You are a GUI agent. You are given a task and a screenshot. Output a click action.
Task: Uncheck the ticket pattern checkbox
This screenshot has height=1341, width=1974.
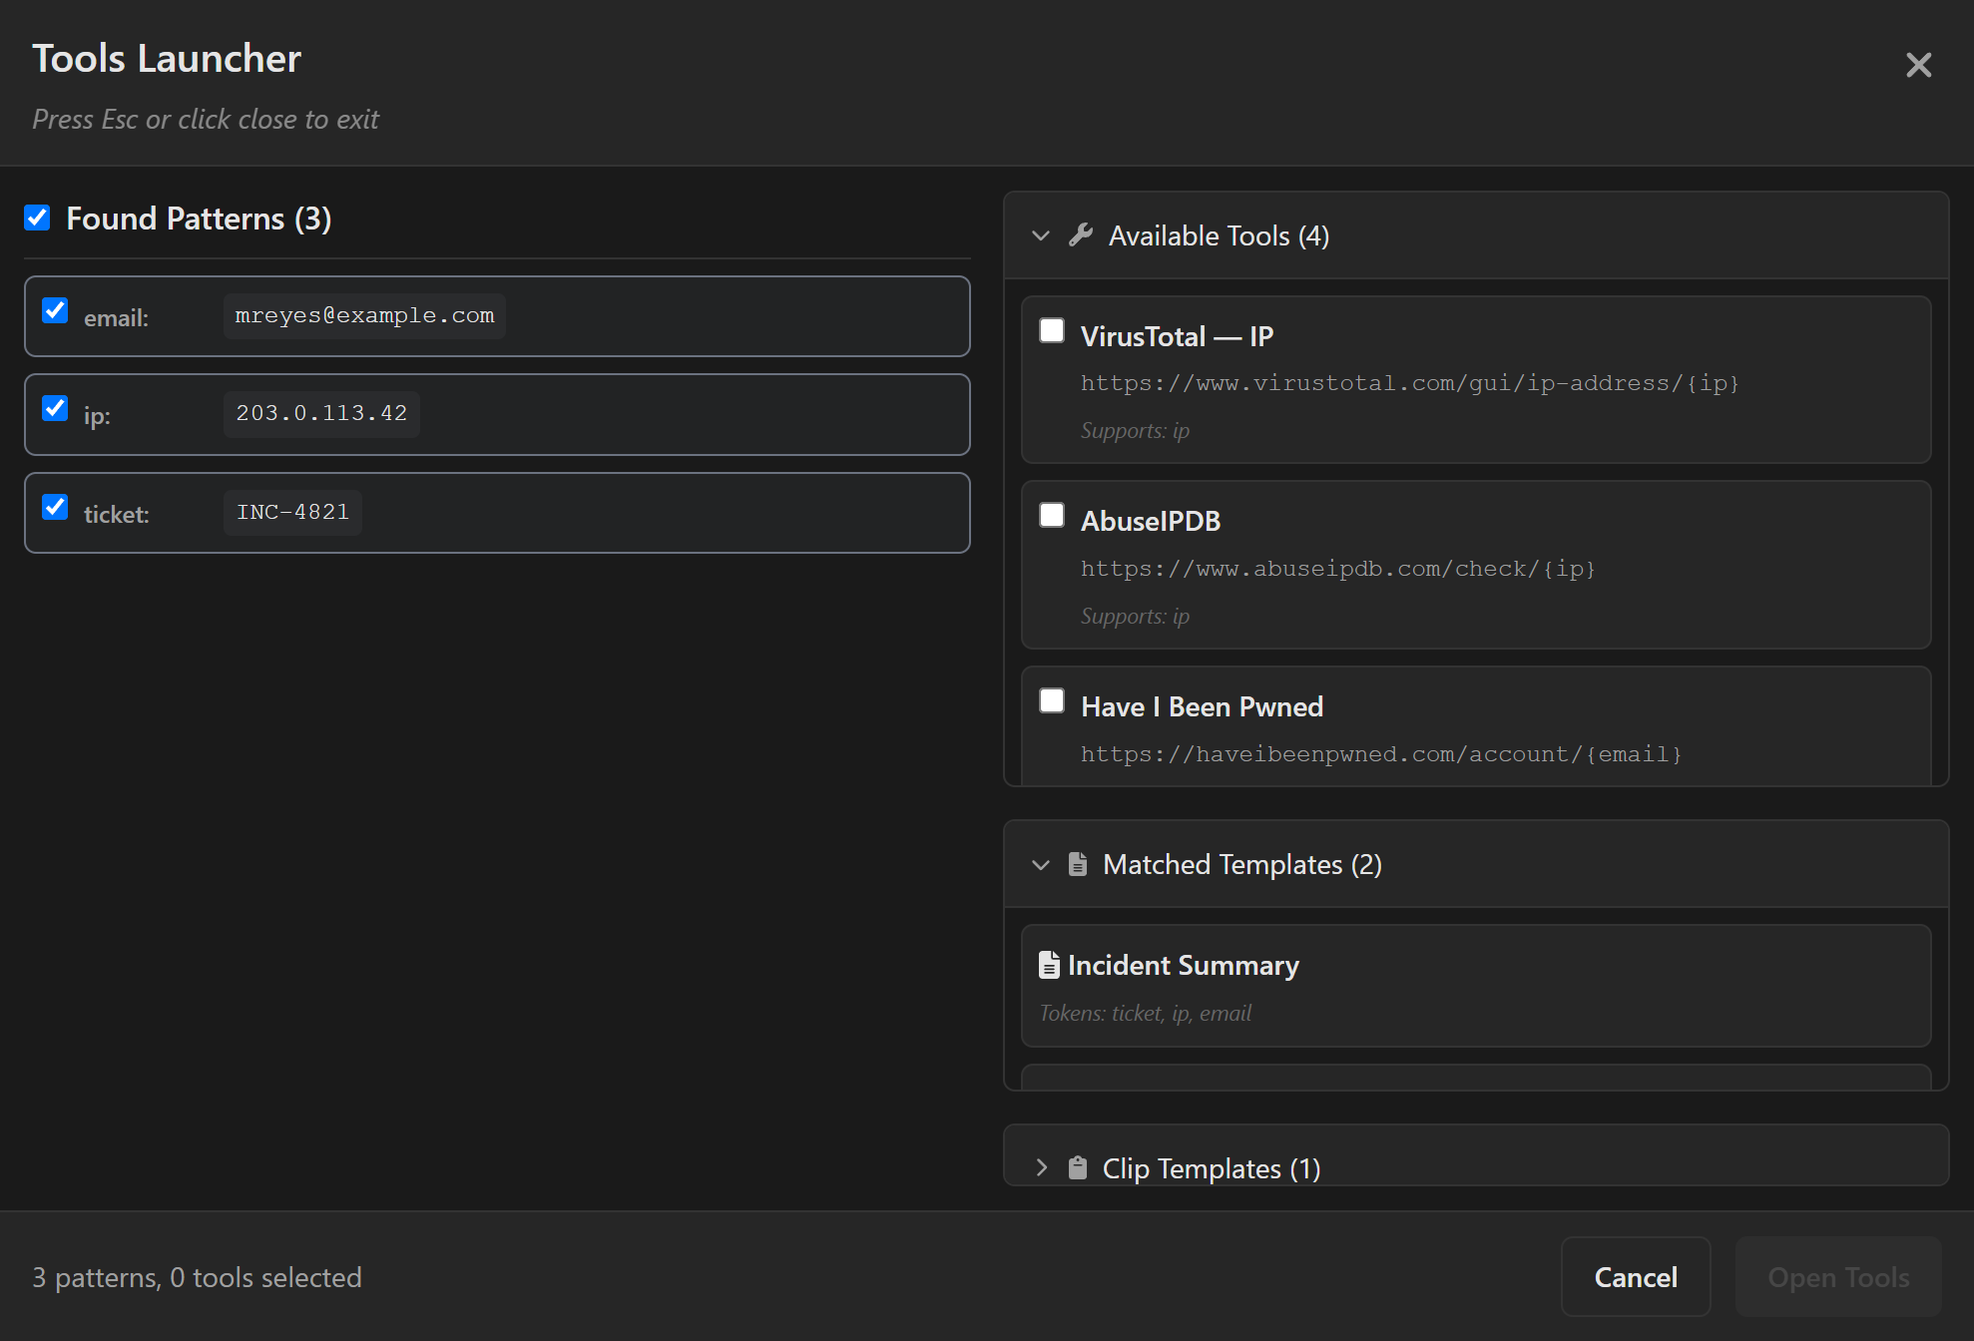point(55,507)
